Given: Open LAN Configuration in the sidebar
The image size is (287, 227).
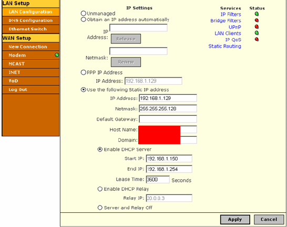Looking at the screenshot, I should (x=30, y=12).
